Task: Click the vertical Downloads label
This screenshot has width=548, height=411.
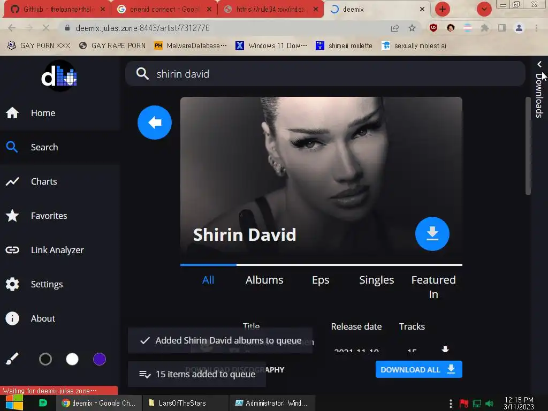Action: 539,95
